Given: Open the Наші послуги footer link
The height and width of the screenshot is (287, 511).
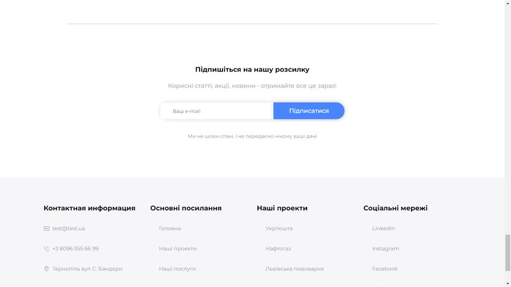Looking at the screenshot, I should point(177,269).
